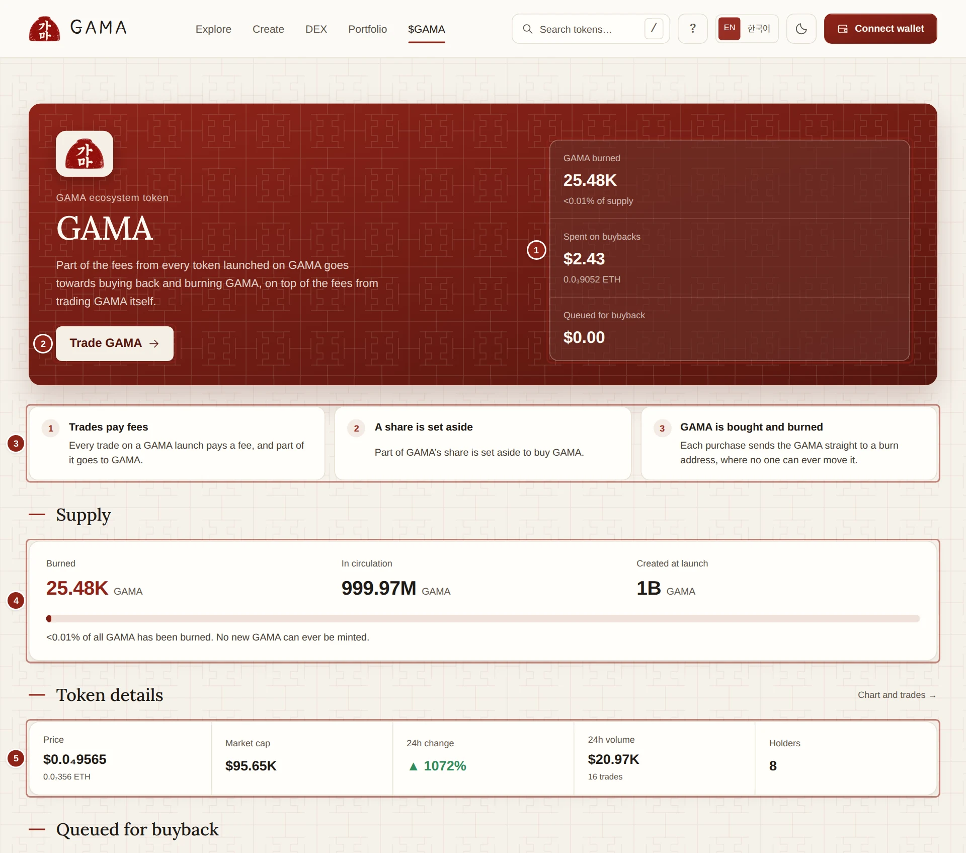966x853 pixels.
Task: Click the Trade GAMA button
Action: coord(115,343)
